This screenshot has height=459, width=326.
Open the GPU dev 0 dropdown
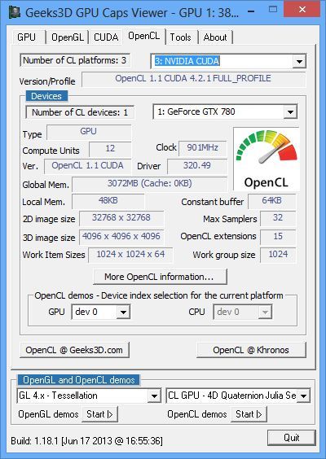coord(101,312)
